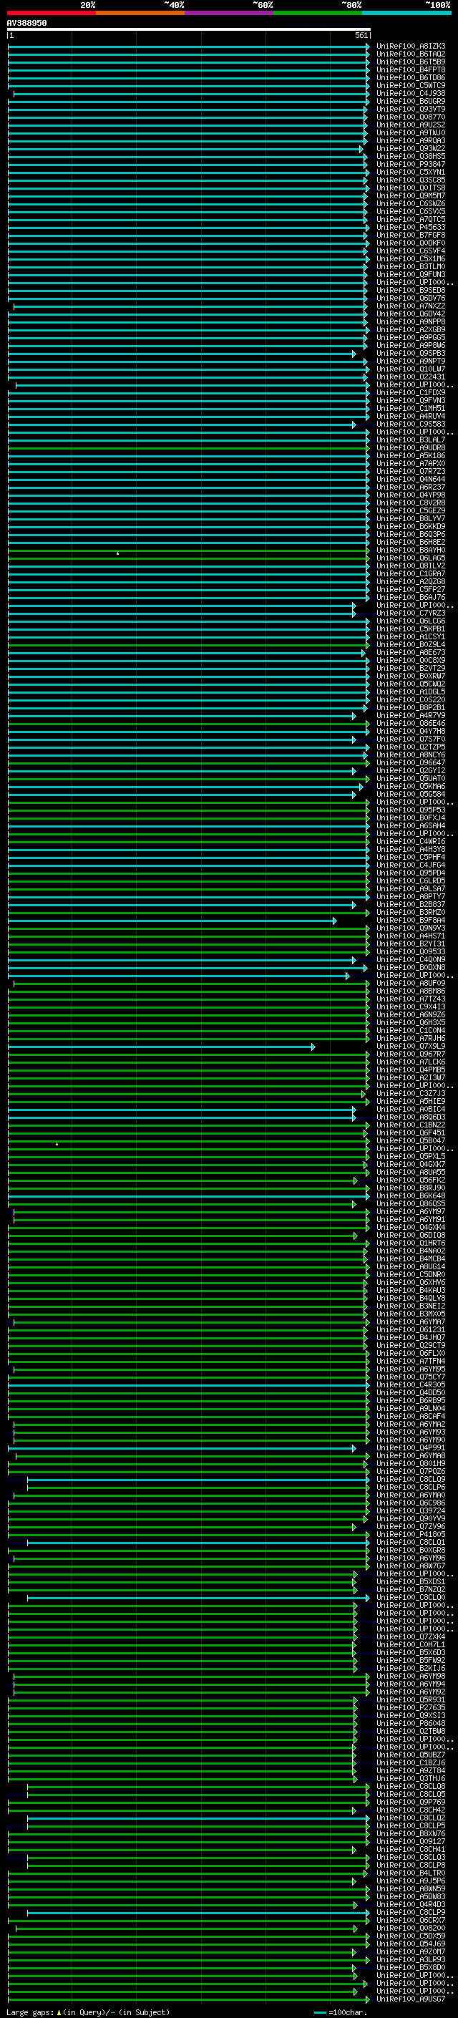
Task: Click the purple ~60% legend color segment
Action: (228, 13)
